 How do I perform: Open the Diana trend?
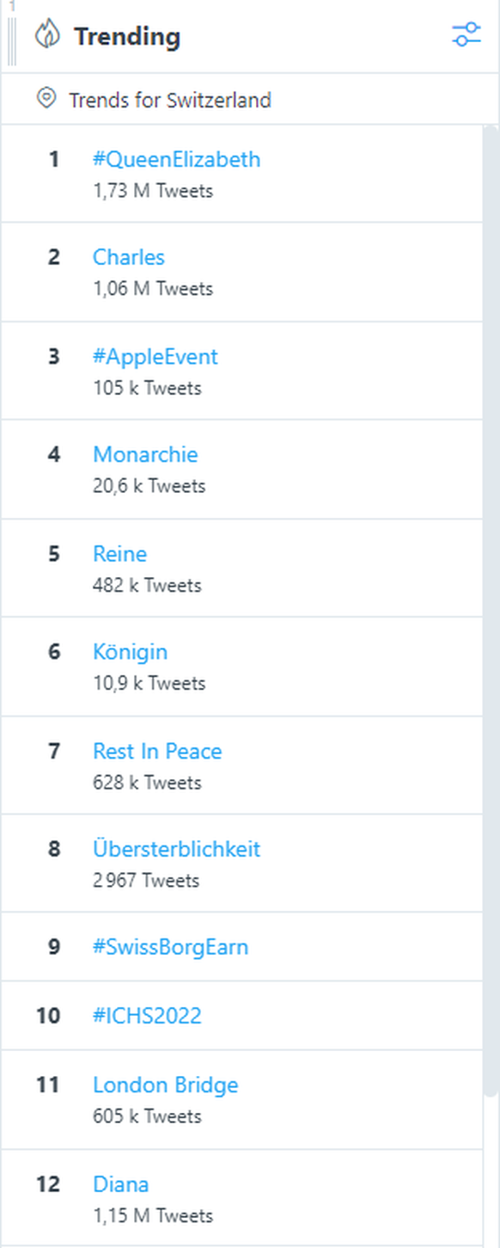[120, 1184]
